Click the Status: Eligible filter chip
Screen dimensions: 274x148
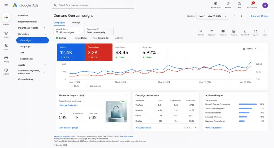81,38
